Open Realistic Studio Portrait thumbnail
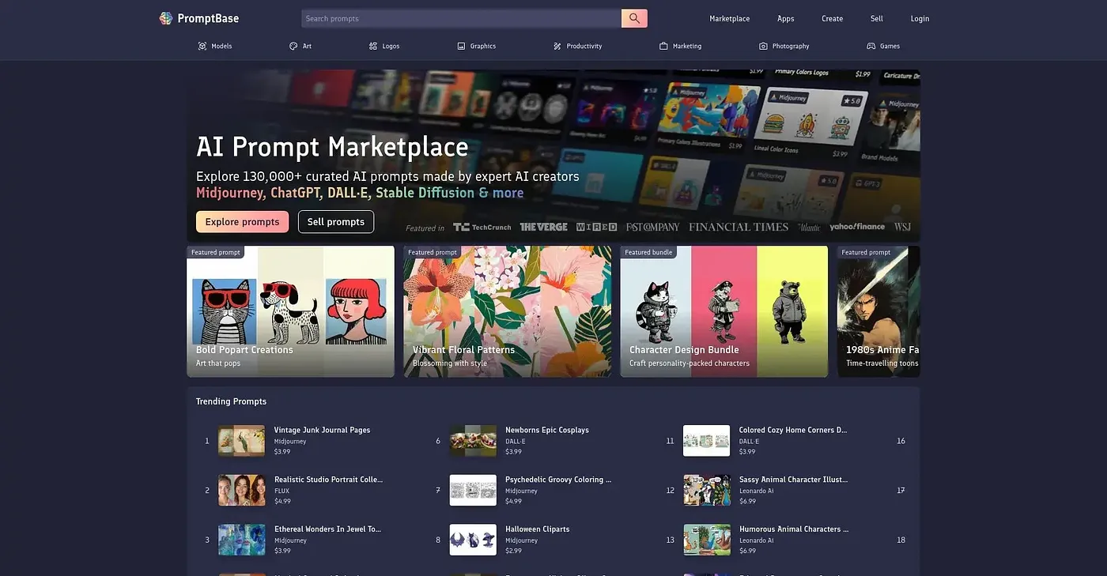 (x=241, y=491)
